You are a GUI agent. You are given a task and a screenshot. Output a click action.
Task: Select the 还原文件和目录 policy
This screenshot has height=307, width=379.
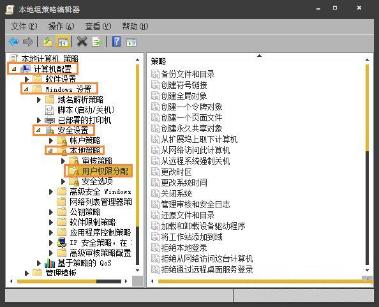pyautogui.click(x=188, y=215)
